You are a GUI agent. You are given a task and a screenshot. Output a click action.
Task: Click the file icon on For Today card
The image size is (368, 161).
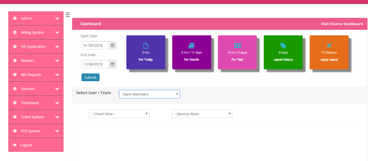coord(146,46)
